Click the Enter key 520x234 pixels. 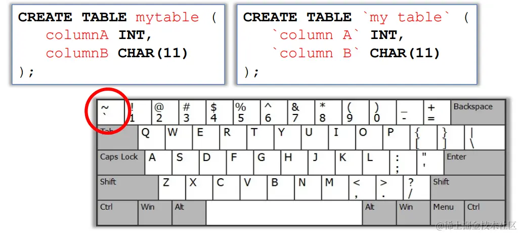(474, 162)
